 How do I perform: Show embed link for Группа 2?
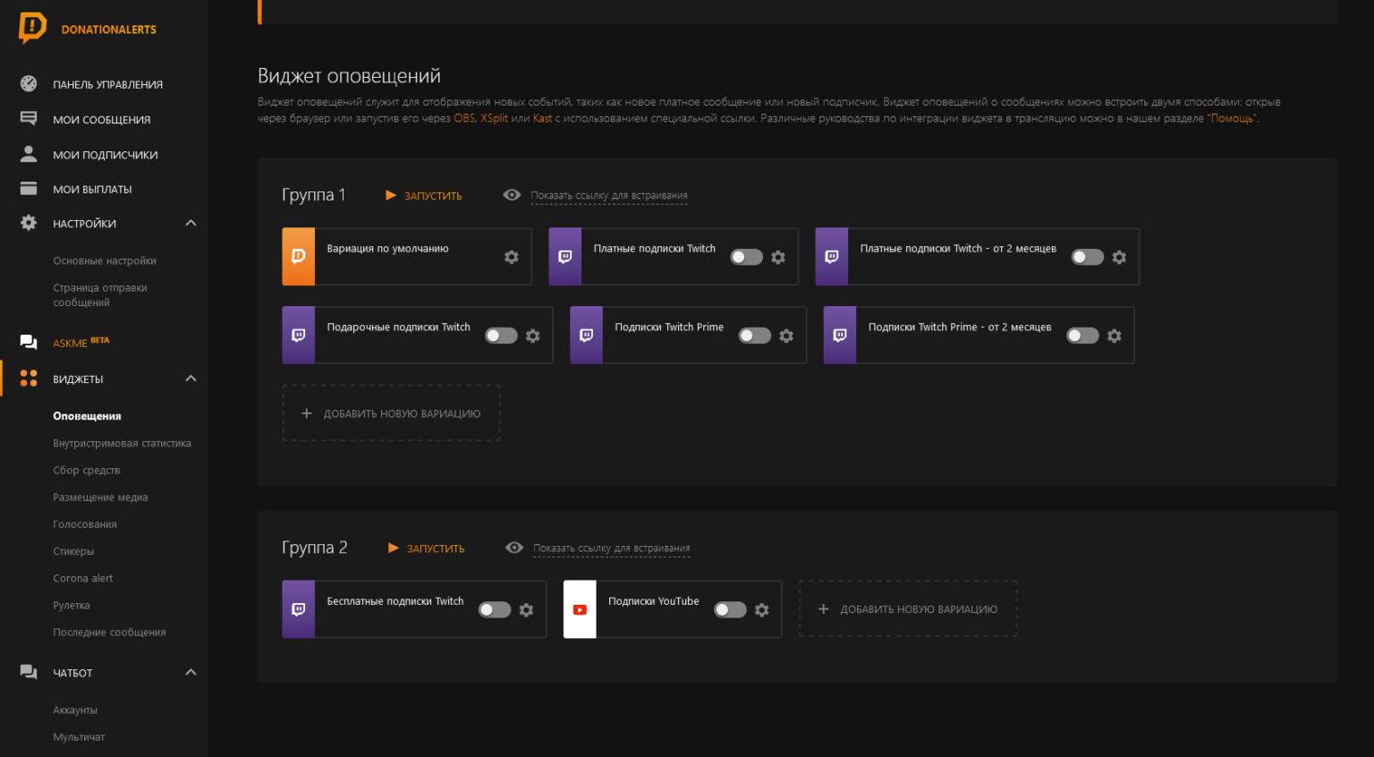point(612,549)
